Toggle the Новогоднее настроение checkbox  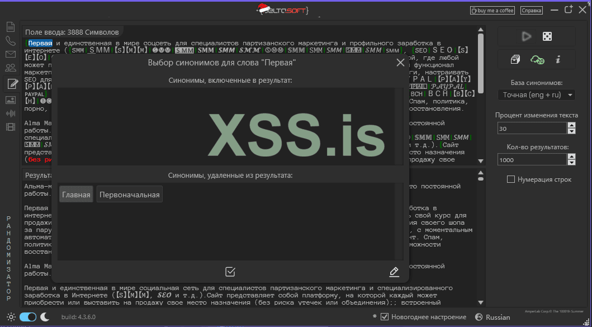(x=385, y=317)
